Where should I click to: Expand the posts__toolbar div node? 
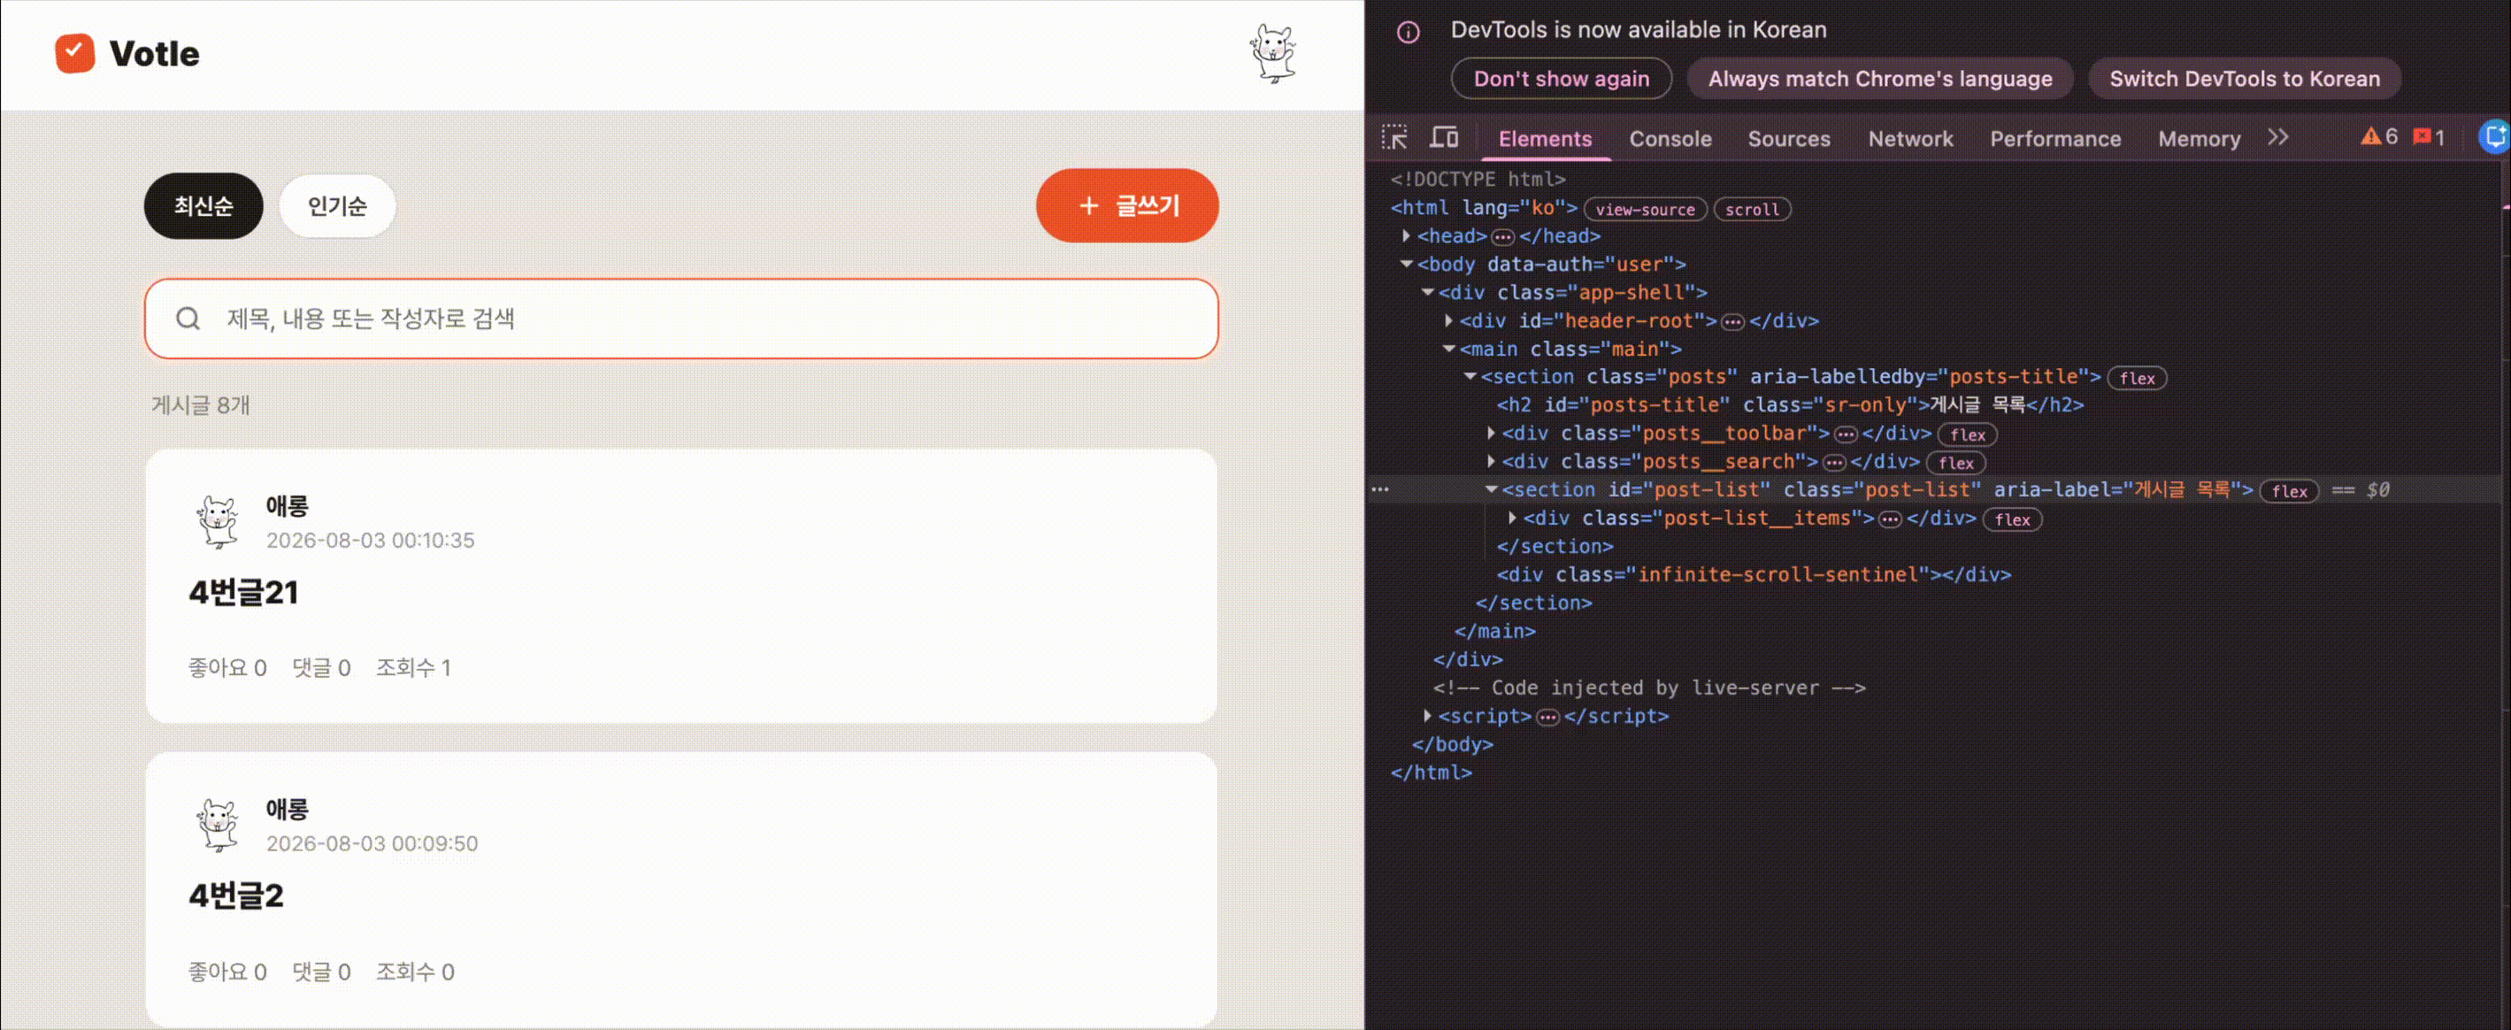pos(1492,433)
